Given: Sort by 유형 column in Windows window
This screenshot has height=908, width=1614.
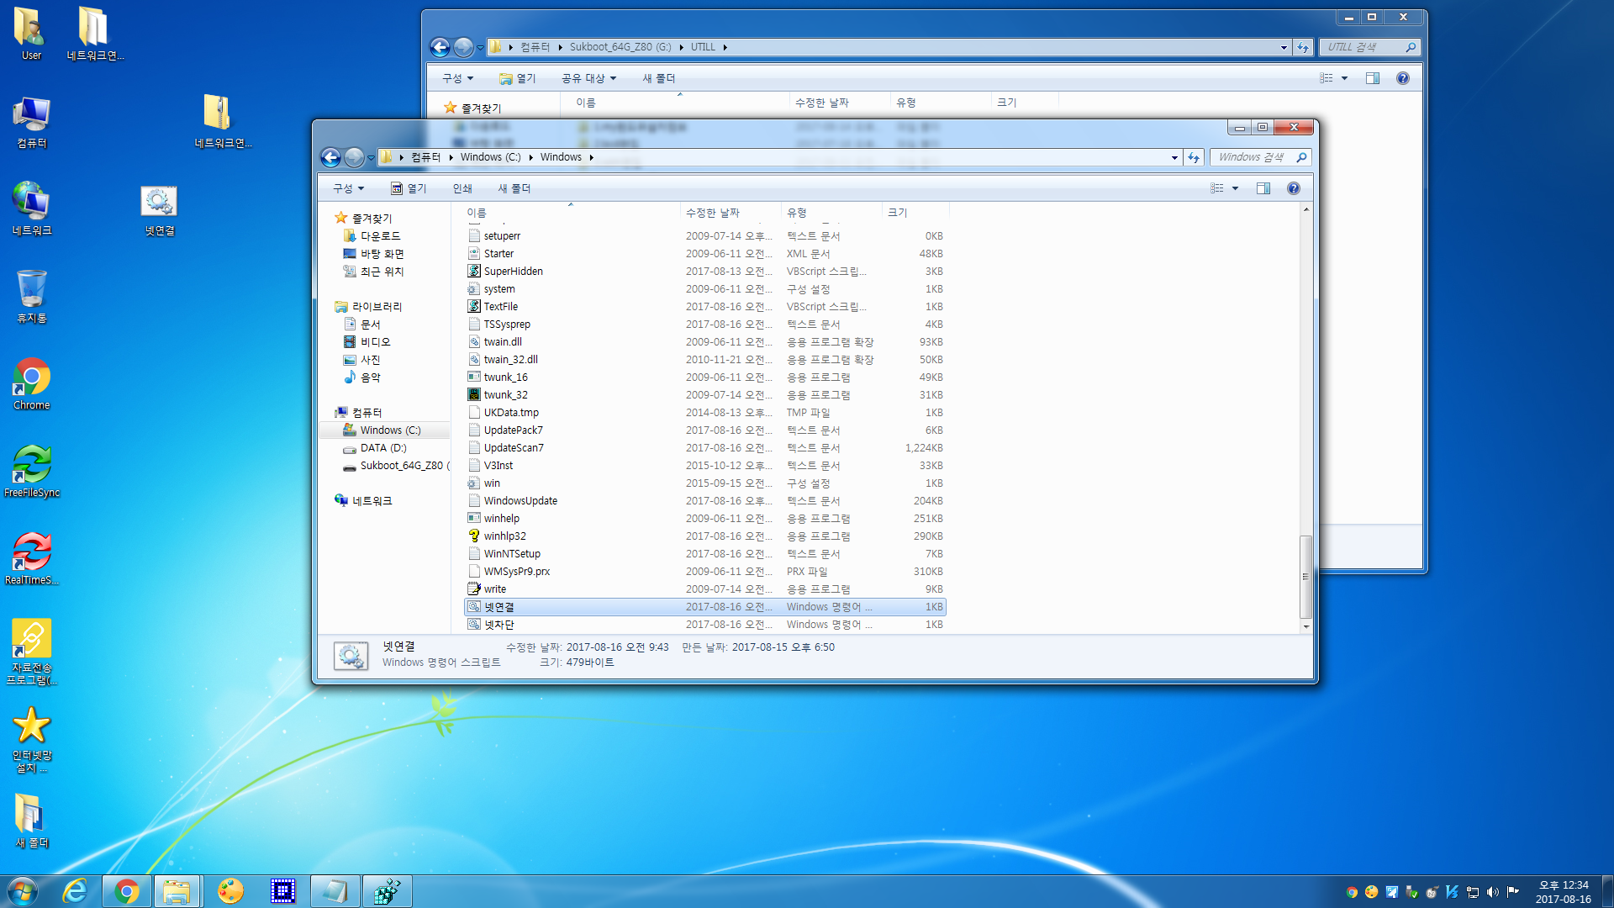Looking at the screenshot, I should [x=831, y=213].
